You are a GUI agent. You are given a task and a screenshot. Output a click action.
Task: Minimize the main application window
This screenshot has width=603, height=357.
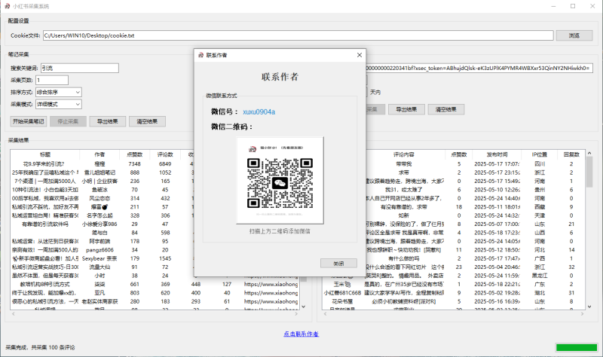point(554,6)
